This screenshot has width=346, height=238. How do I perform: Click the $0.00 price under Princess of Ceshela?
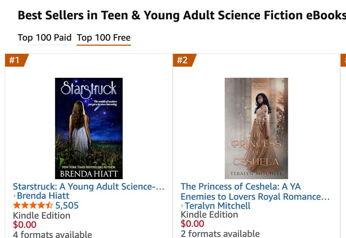(x=192, y=223)
